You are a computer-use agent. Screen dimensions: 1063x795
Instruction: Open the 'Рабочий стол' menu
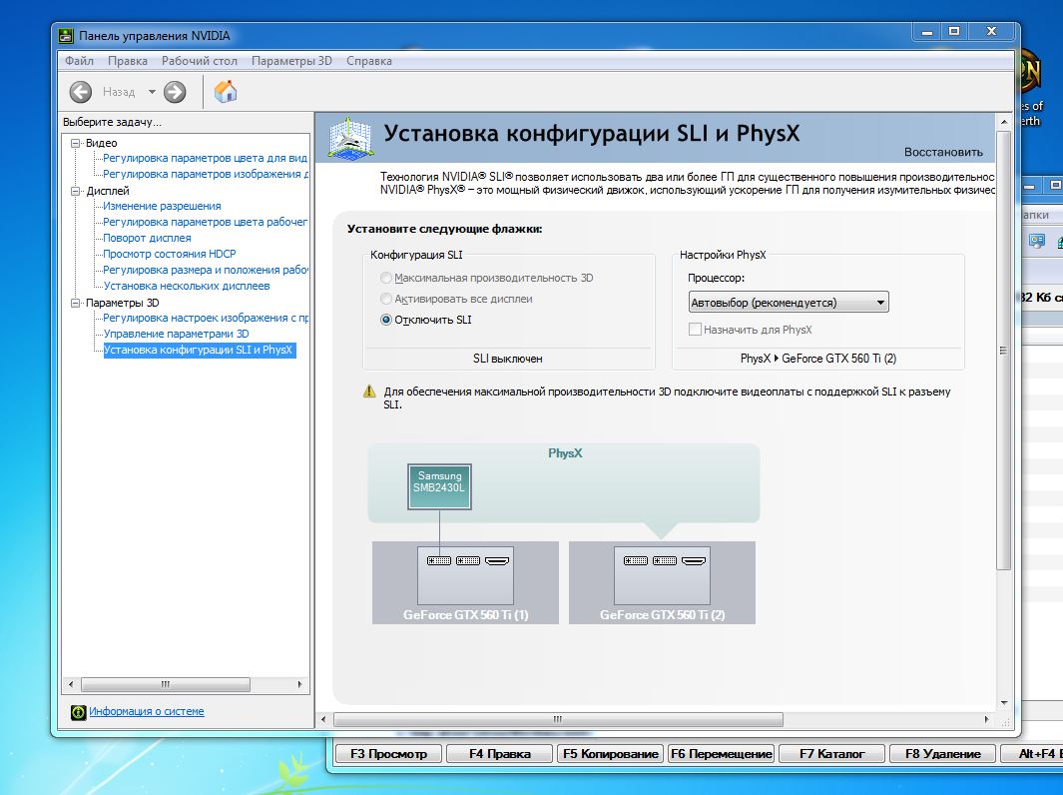[200, 60]
